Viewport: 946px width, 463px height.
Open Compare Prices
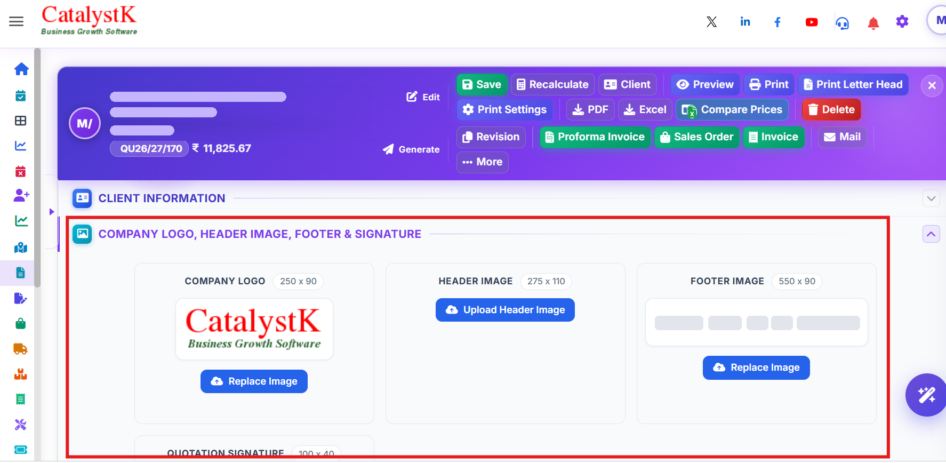coord(732,110)
